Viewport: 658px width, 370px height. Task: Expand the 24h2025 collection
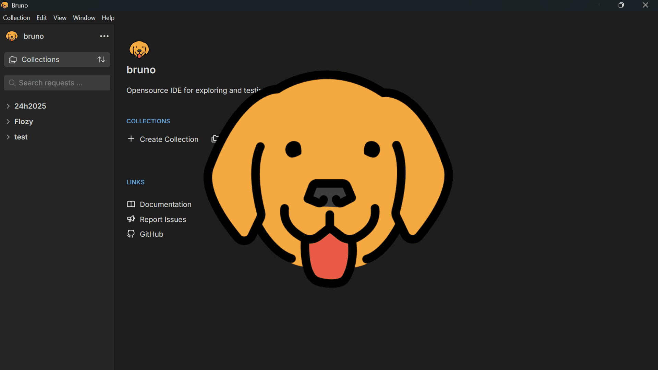pos(8,106)
